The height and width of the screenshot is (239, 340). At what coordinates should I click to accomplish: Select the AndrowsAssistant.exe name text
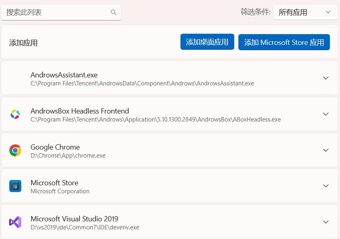coord(64,75)
